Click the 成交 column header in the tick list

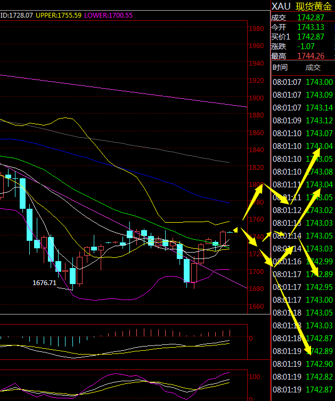coord(313,67)
